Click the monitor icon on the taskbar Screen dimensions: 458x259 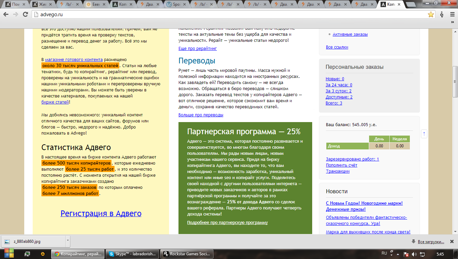[28, 254]
